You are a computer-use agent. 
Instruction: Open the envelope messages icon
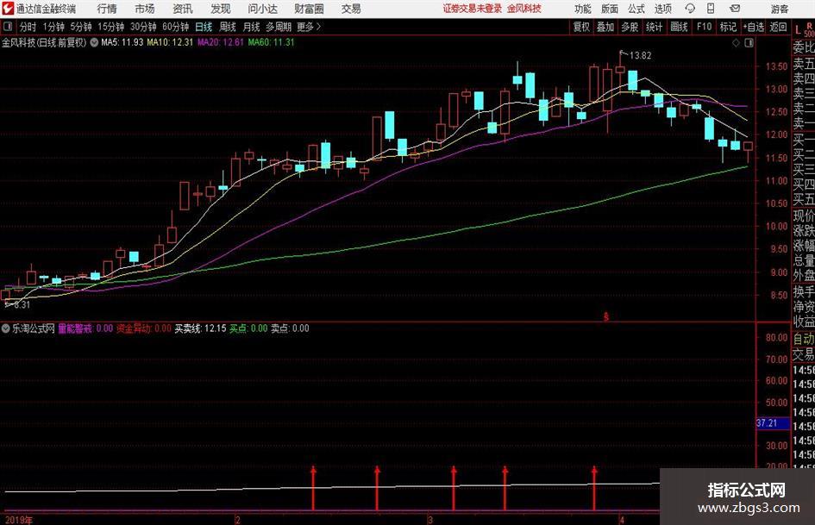tap(735, 9)
